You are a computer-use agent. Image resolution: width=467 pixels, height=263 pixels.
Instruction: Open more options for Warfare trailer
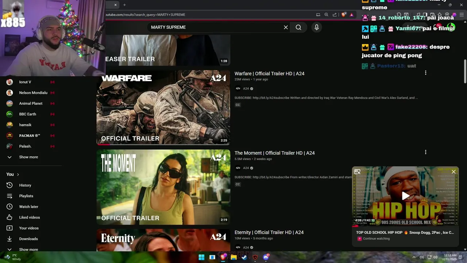tap(425, 73)
